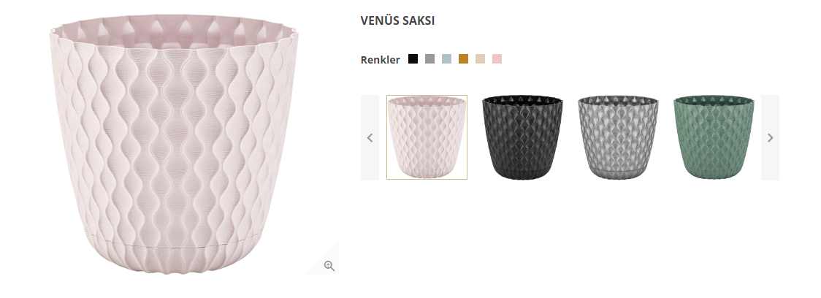The image size is (821, 298).
Task: Click the scalloped top rim of large pot
Action: [x=175, y=31]
